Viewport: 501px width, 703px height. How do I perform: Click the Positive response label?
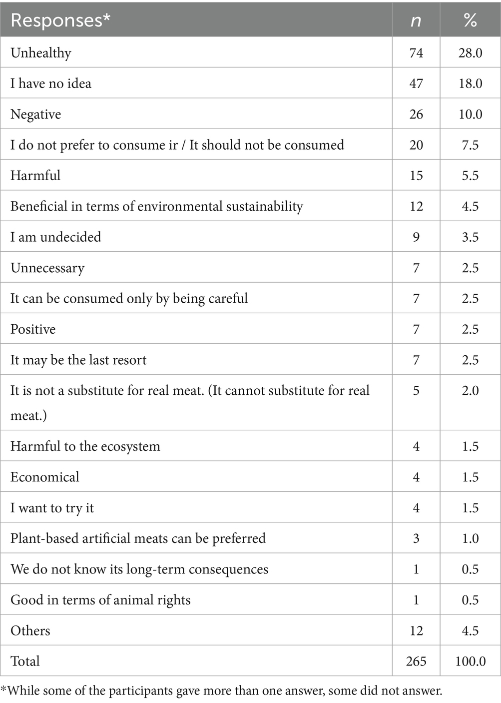(33, 329)
